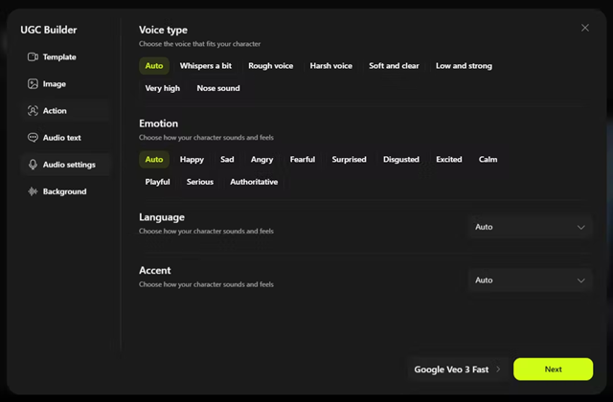
Task: Set emotion to Sad
Action: point(227,160)
